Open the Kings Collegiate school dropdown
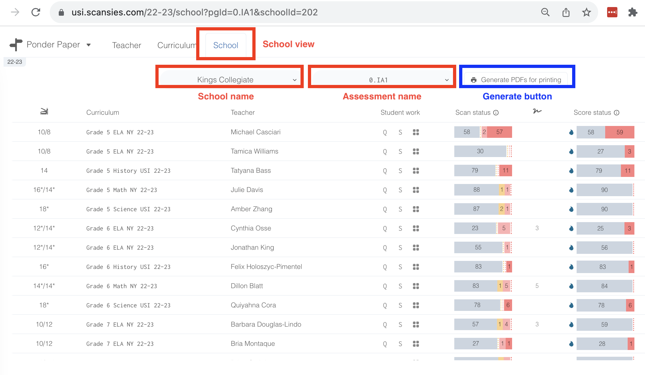 point(229,79)
